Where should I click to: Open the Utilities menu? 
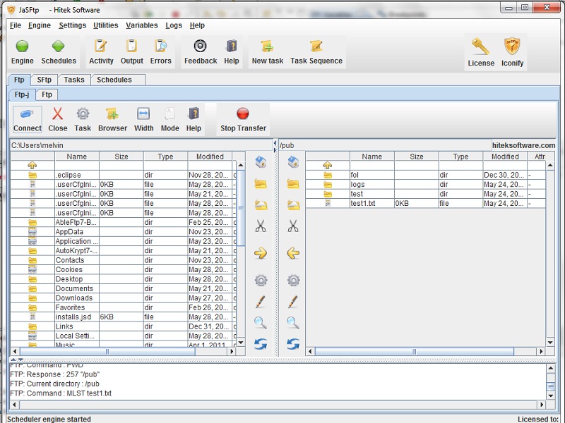tap(106, 25)
